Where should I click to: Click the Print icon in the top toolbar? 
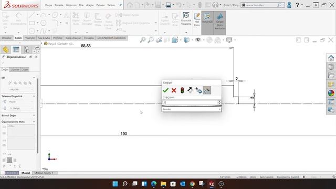169,5
